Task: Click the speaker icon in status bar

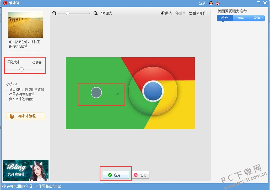Action: tap(4, 186)
